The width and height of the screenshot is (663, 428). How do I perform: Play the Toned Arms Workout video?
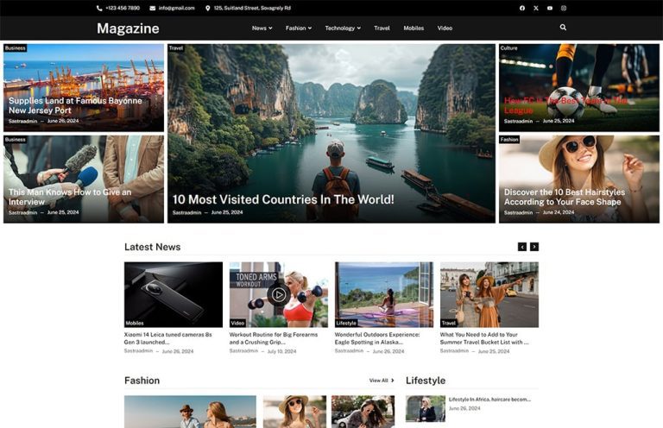coord(278,294)
